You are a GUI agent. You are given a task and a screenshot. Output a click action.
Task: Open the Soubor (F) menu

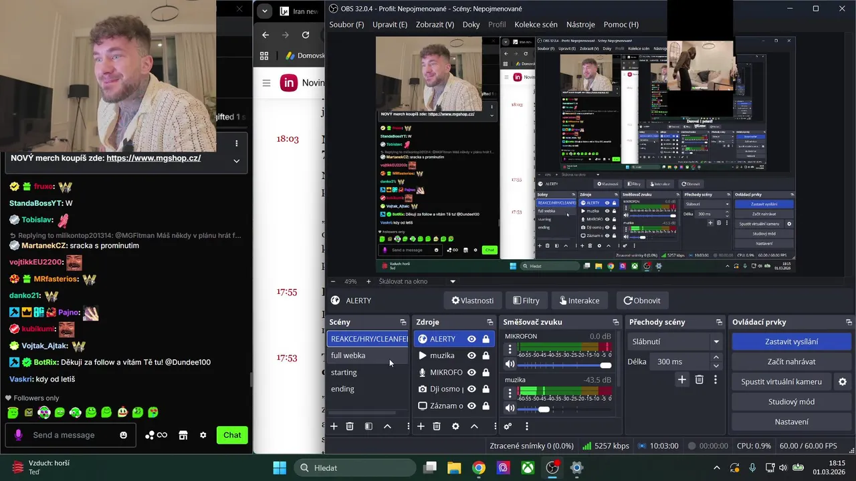click(x=346, y=25)
